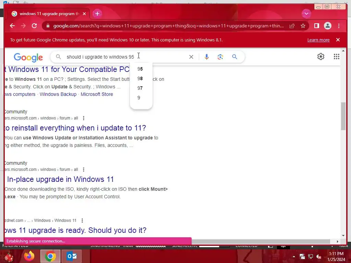Click the muted volume tray icon
The image size is (351, 263).
pyautogui.click(x=319, y=256)
